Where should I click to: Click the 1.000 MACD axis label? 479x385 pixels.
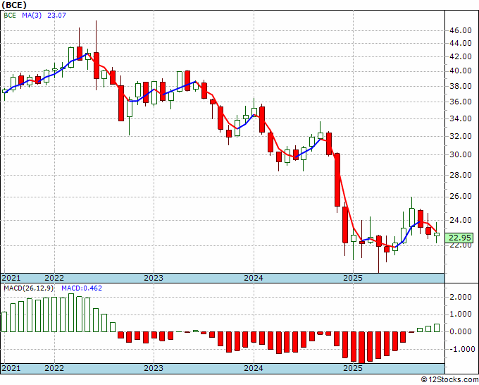tap(461, 314)
